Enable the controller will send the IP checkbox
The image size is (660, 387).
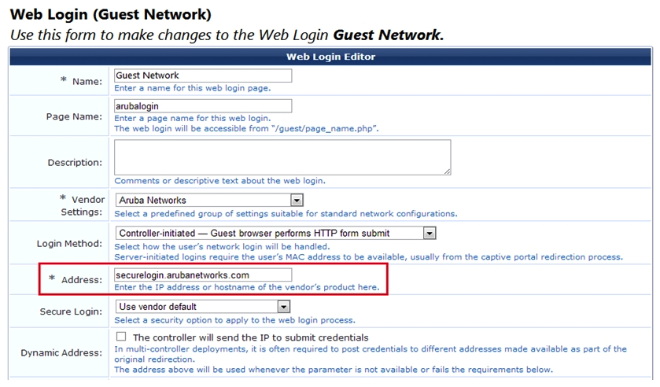coord(121,337)
